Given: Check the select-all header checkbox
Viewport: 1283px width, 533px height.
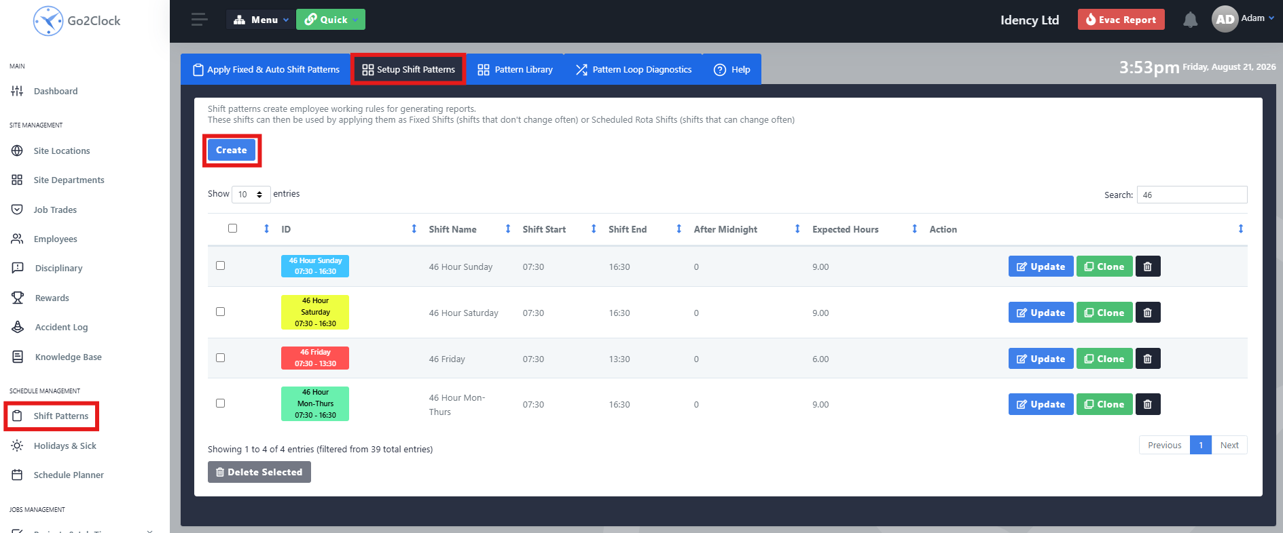Looking at the screenshot, I should coord(233,229).
